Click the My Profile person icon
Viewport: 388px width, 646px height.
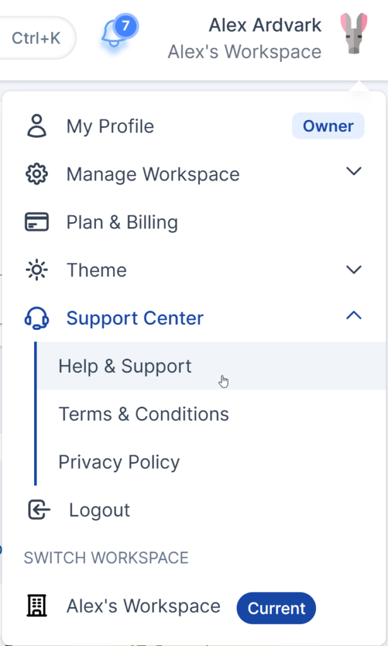(37, 126)
